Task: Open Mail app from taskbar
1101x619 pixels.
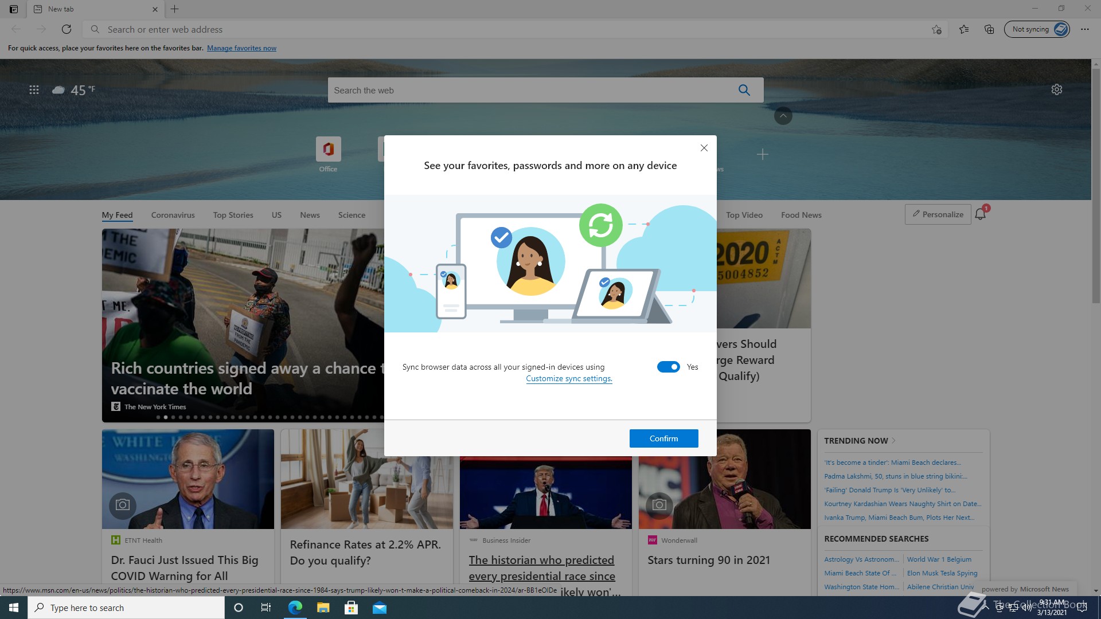Action: [379, 608]
